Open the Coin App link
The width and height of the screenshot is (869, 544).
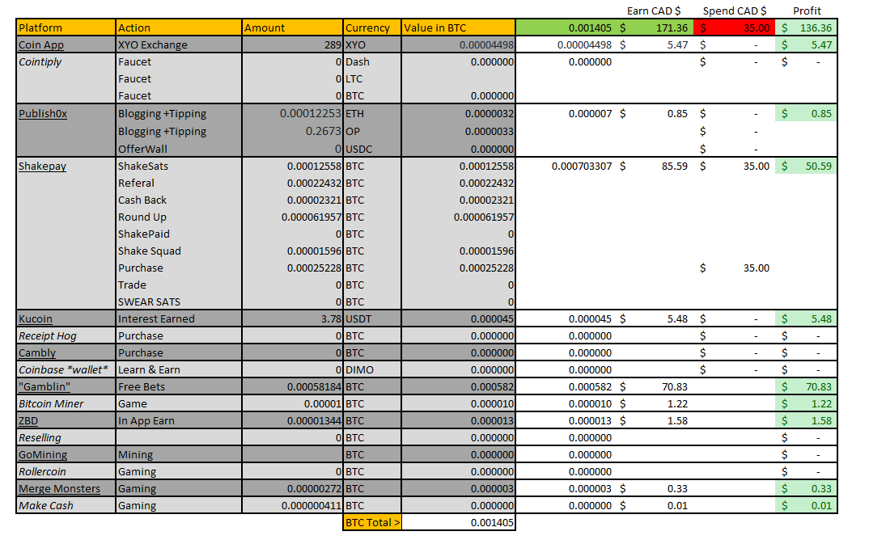click(x=41, y=44)
